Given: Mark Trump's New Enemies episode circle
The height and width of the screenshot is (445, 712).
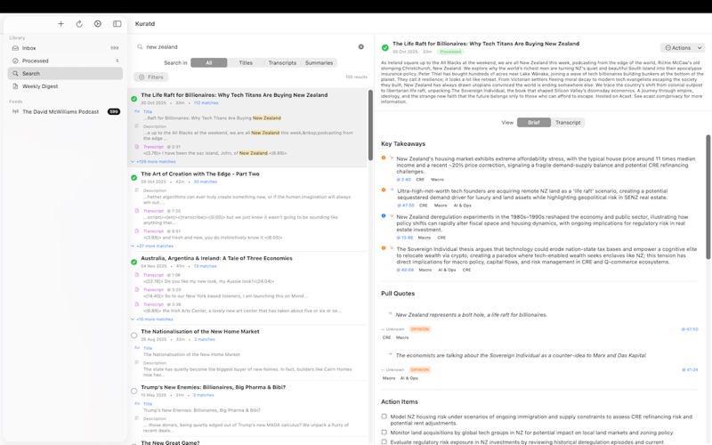Looking at the screenshot, I should 134,391.
